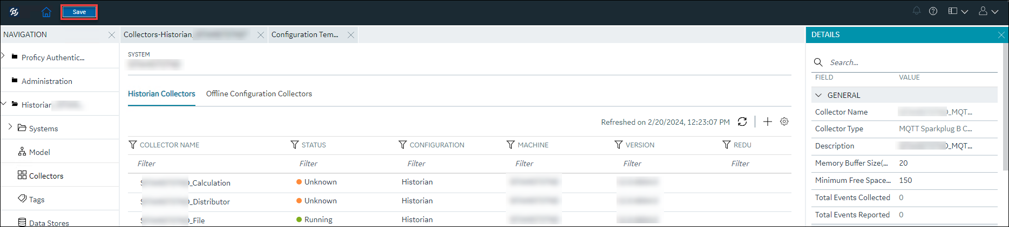Close the Configuration Templates tab
Image resolution: width=1009 pixels, height=227 pixels.
click(351, 35)
